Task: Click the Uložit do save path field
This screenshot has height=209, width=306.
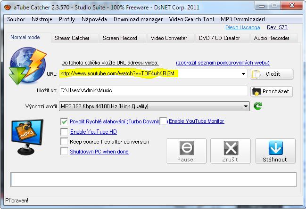Action: pos(153,90)
